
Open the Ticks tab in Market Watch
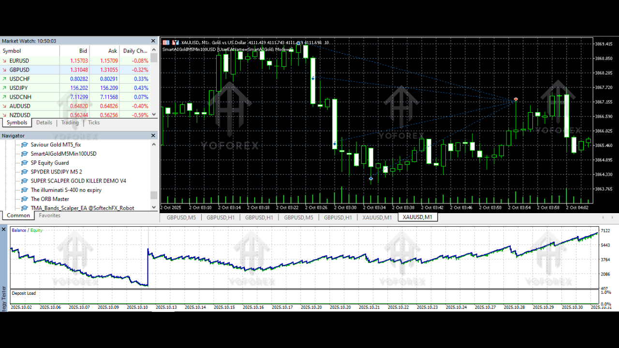93,122
